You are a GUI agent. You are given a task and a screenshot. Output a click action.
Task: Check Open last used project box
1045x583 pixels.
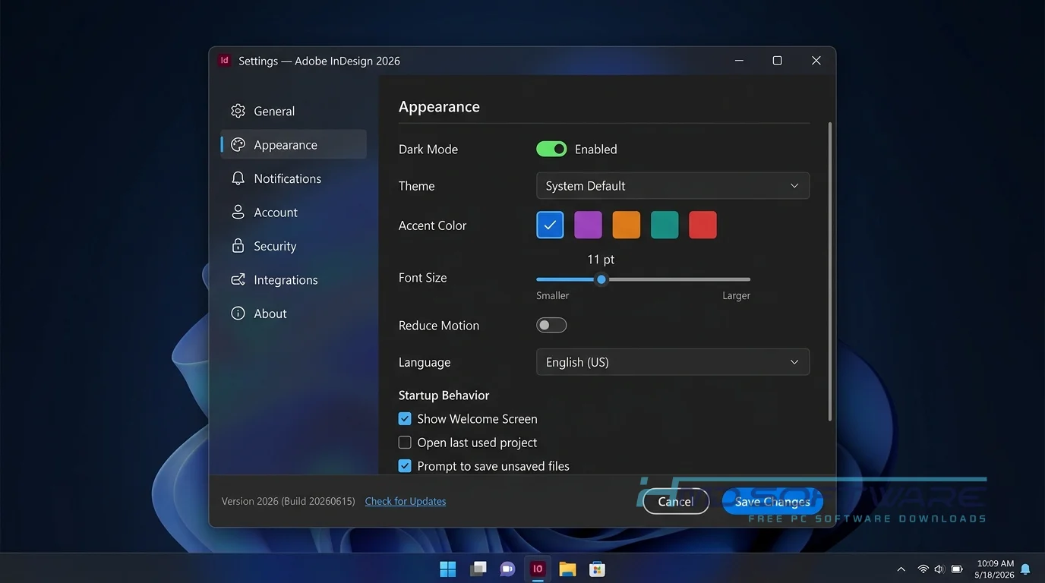pyautogui.click(x=405, y=443)
